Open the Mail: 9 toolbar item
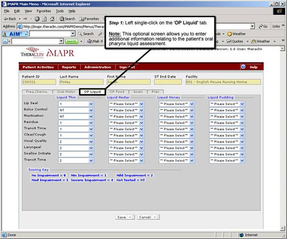 pyautogui.click(x=95, y=42)
